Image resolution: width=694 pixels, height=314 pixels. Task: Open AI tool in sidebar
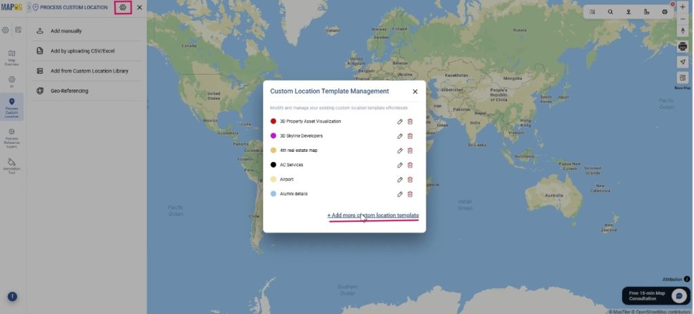click(x=12, y=81)
